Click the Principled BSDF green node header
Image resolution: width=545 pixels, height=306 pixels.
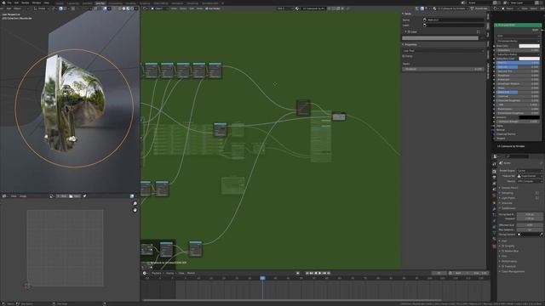point(518,25)
